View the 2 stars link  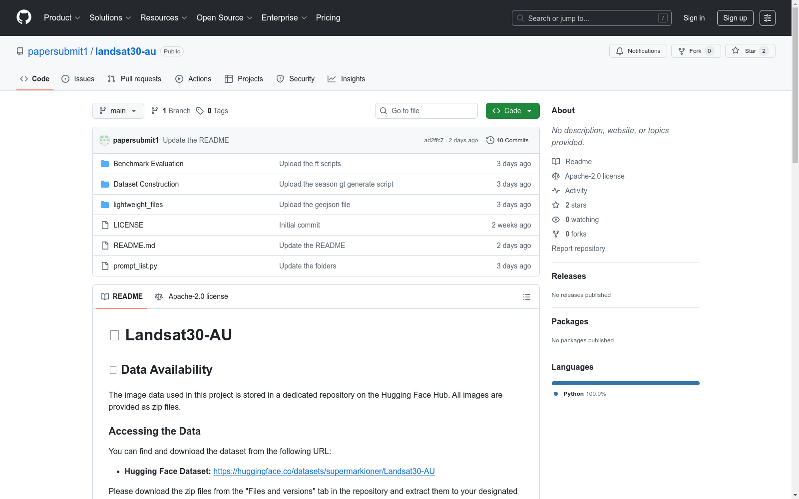(569, 205)
